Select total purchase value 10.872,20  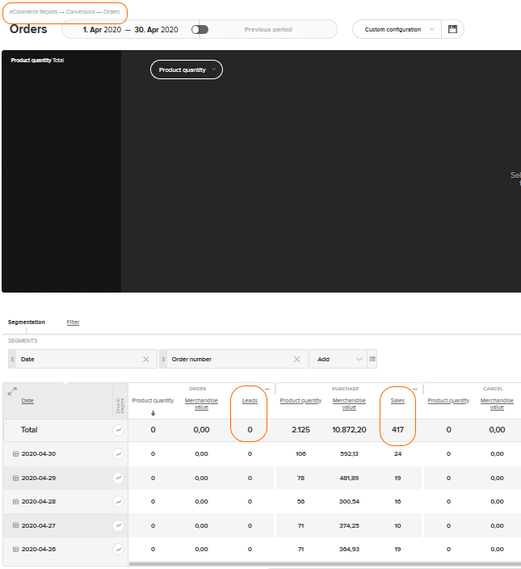point(349,430)
